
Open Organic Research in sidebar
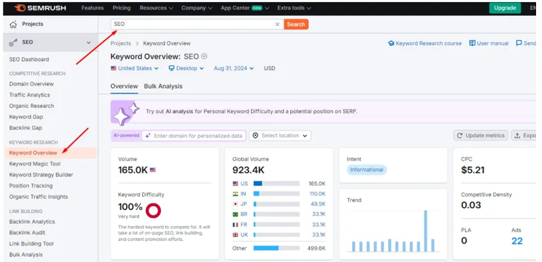tap(32, 106)
